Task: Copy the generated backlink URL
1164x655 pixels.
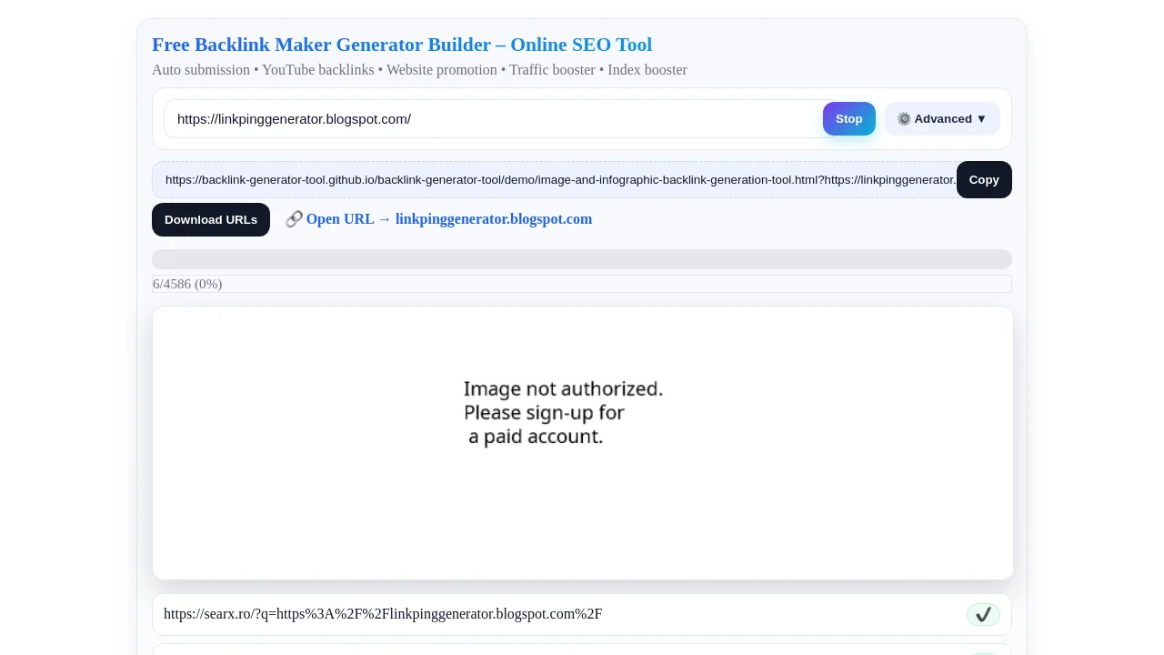Action: tap(984, 180)
